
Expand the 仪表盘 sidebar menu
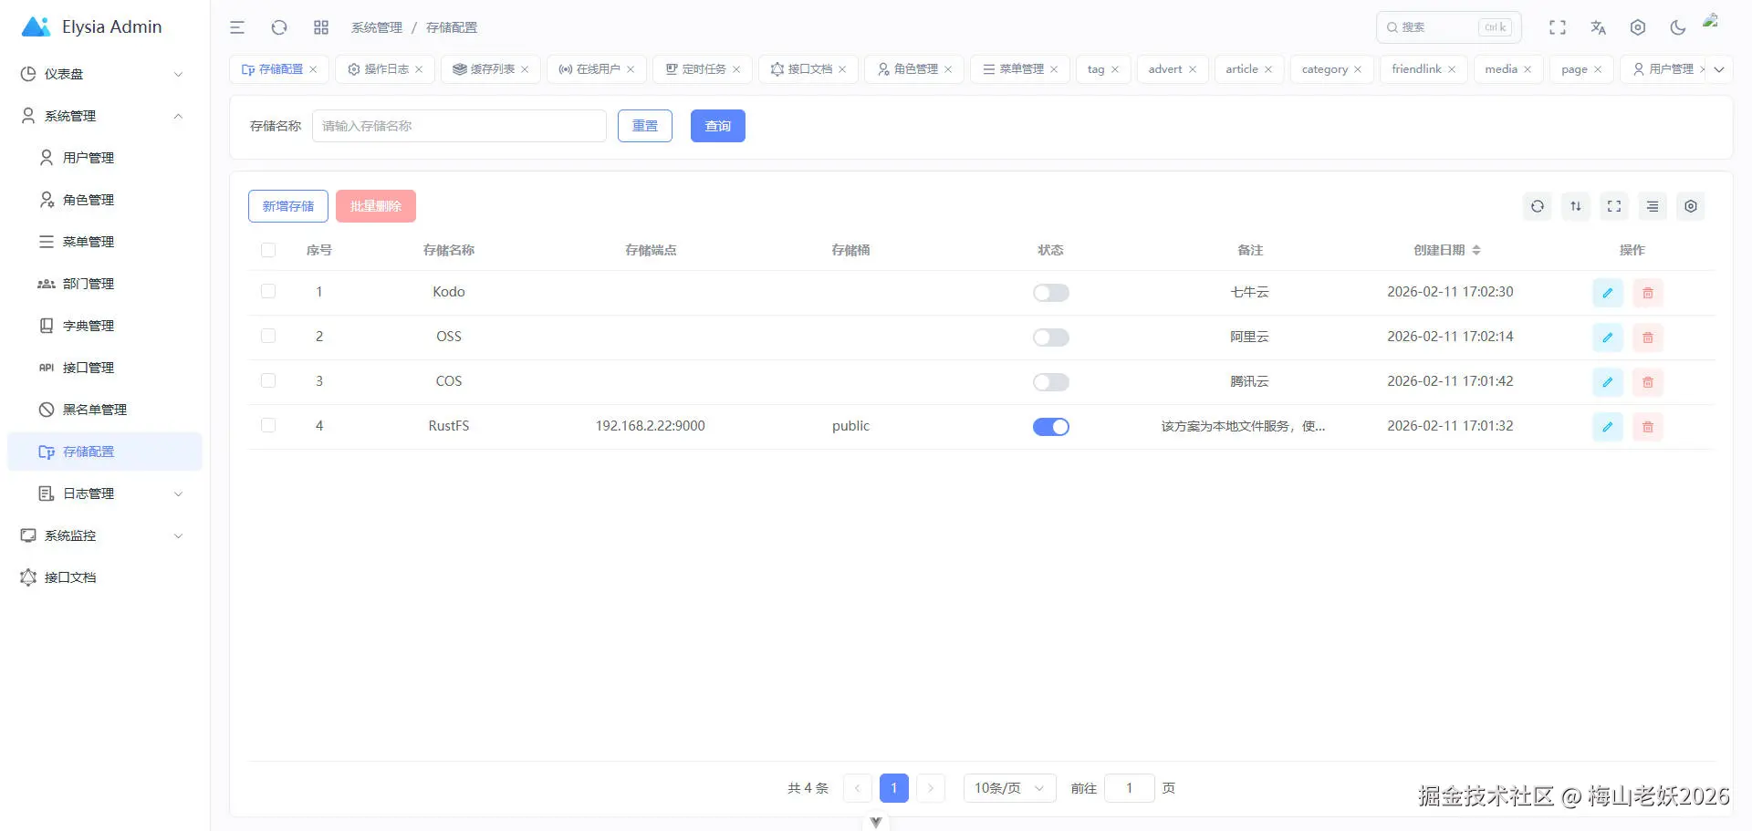coord(105,74)
